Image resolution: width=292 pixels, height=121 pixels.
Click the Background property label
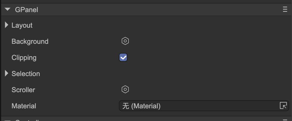30,41
